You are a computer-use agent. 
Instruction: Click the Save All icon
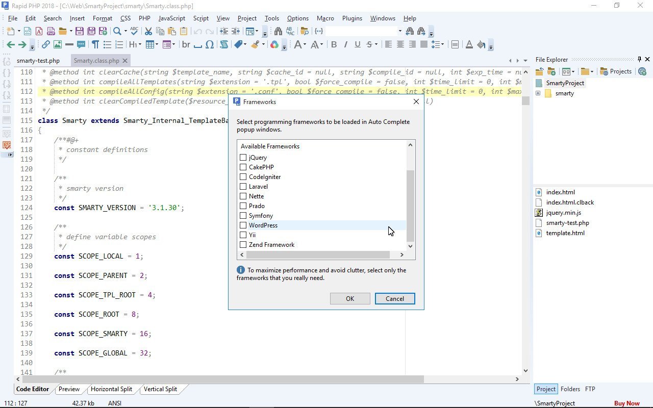[x=91, y=31]
